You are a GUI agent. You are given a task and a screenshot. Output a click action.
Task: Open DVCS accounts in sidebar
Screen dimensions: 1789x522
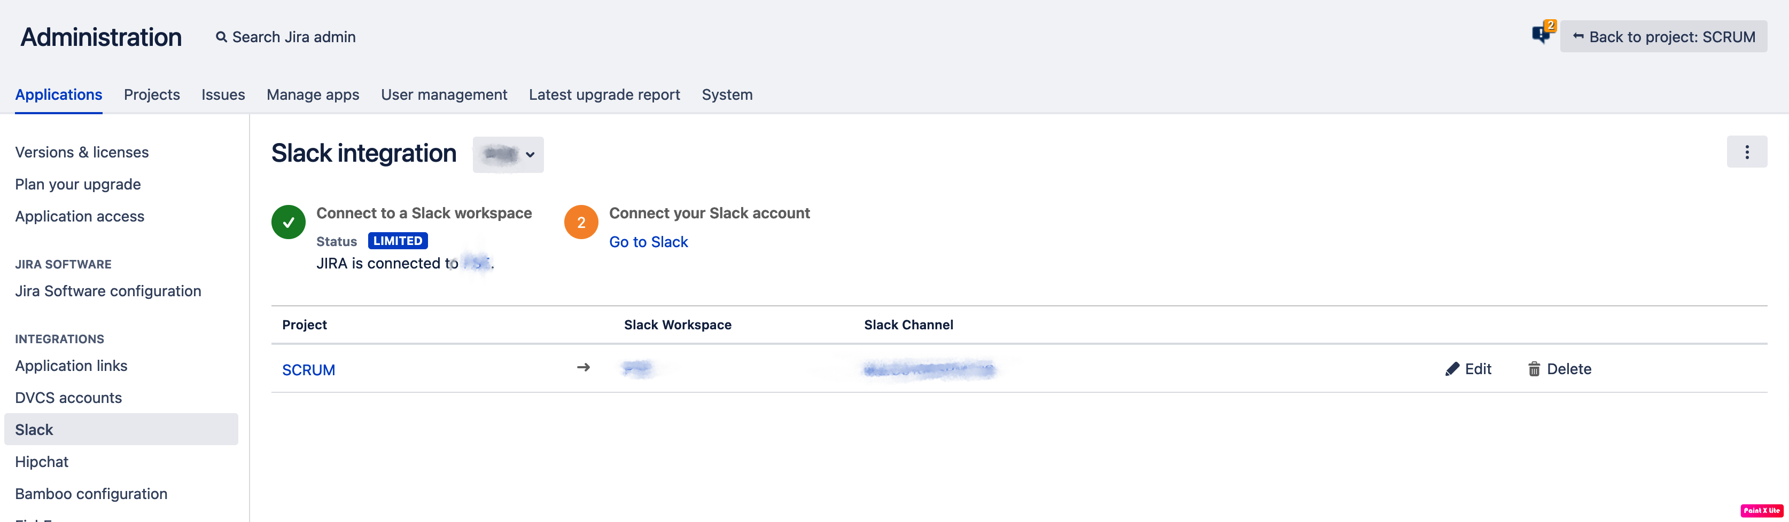[69, 398]
